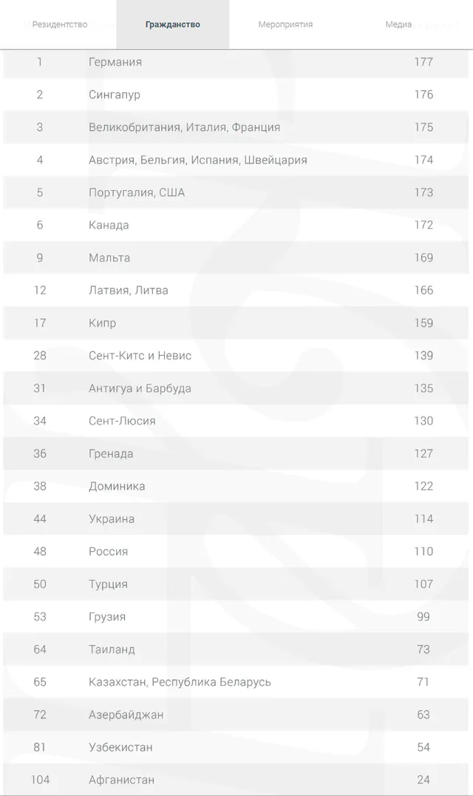Open the Медиа tab
473x796 pixels.
[398, 24]
